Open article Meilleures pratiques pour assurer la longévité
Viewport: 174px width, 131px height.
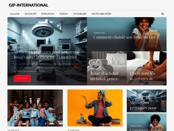[46, 55]
